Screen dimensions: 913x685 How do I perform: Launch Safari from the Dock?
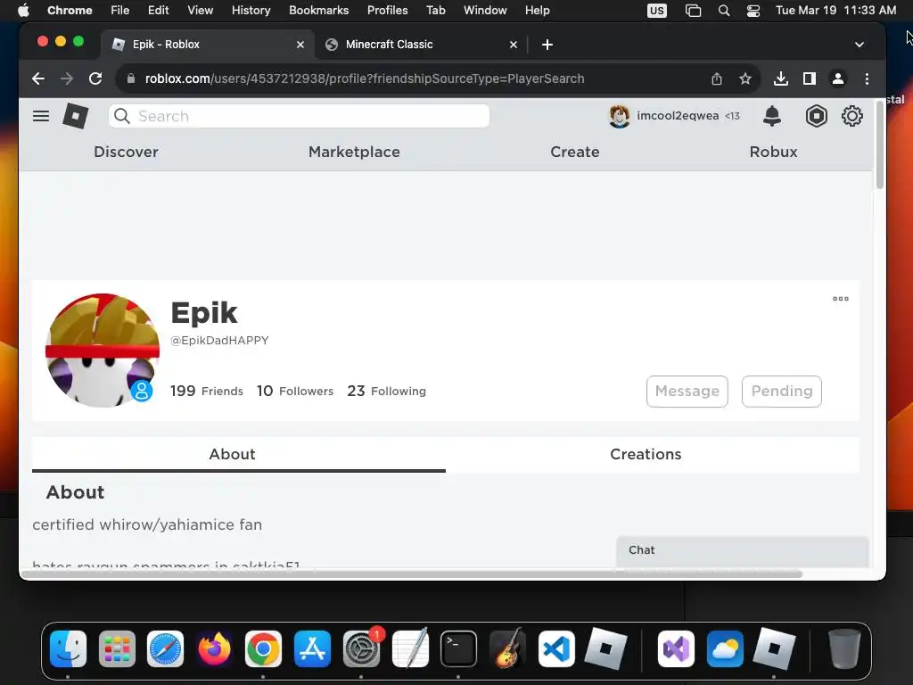[165, 648]
